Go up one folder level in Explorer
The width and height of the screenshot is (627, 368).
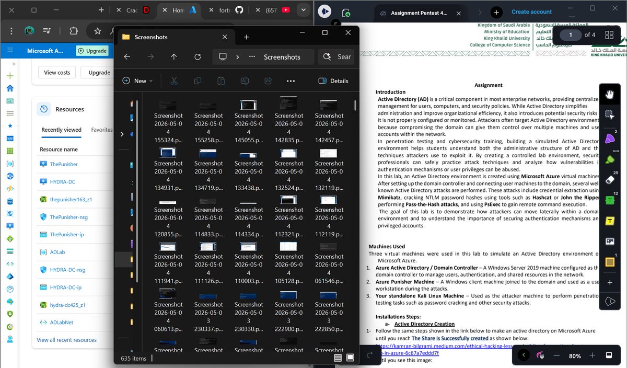tap(174, 57)
